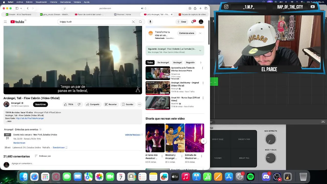This screenshot has width=327, height=184.
Task: Like the video with thumbs-up 793 k
Action: [x=68, y=104]
